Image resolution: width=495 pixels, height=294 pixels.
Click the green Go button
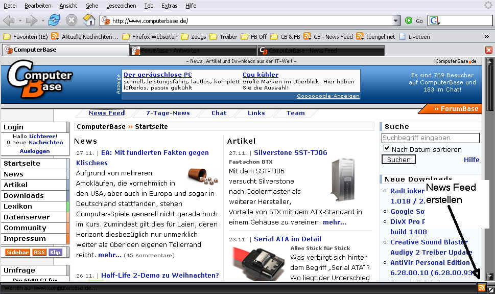coord(414,21)
